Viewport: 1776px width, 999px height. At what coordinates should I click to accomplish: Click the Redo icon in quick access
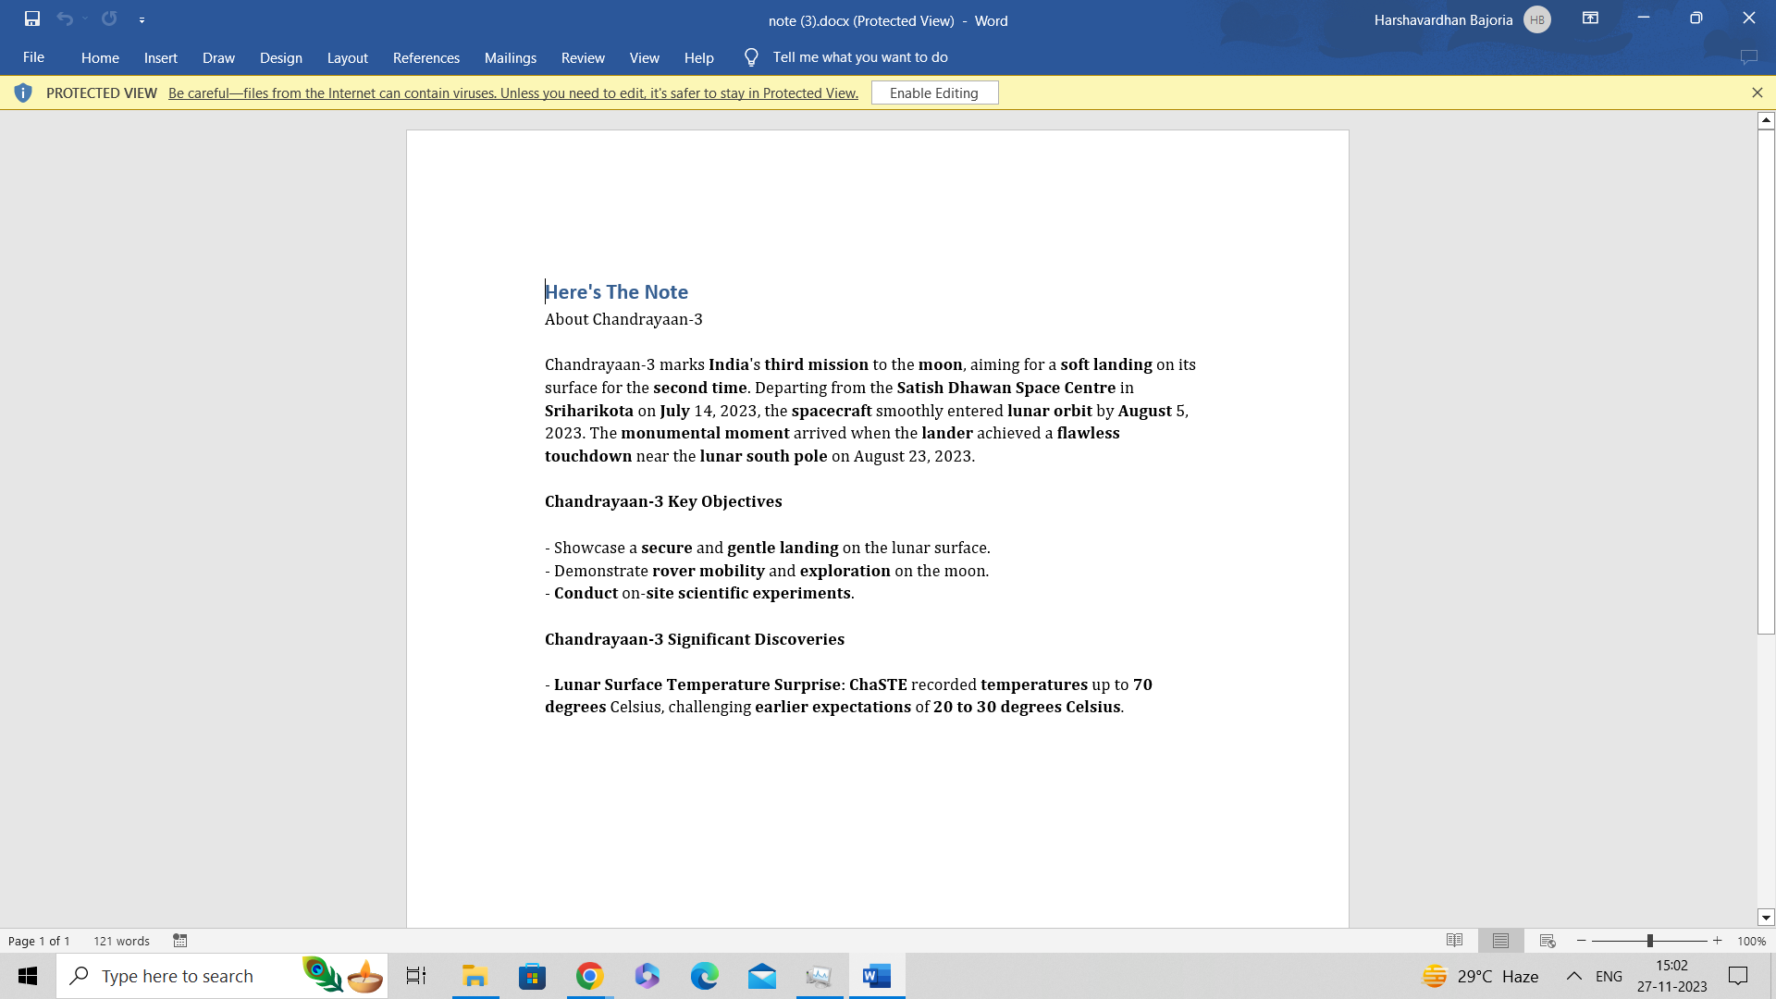tap(109, 18)
